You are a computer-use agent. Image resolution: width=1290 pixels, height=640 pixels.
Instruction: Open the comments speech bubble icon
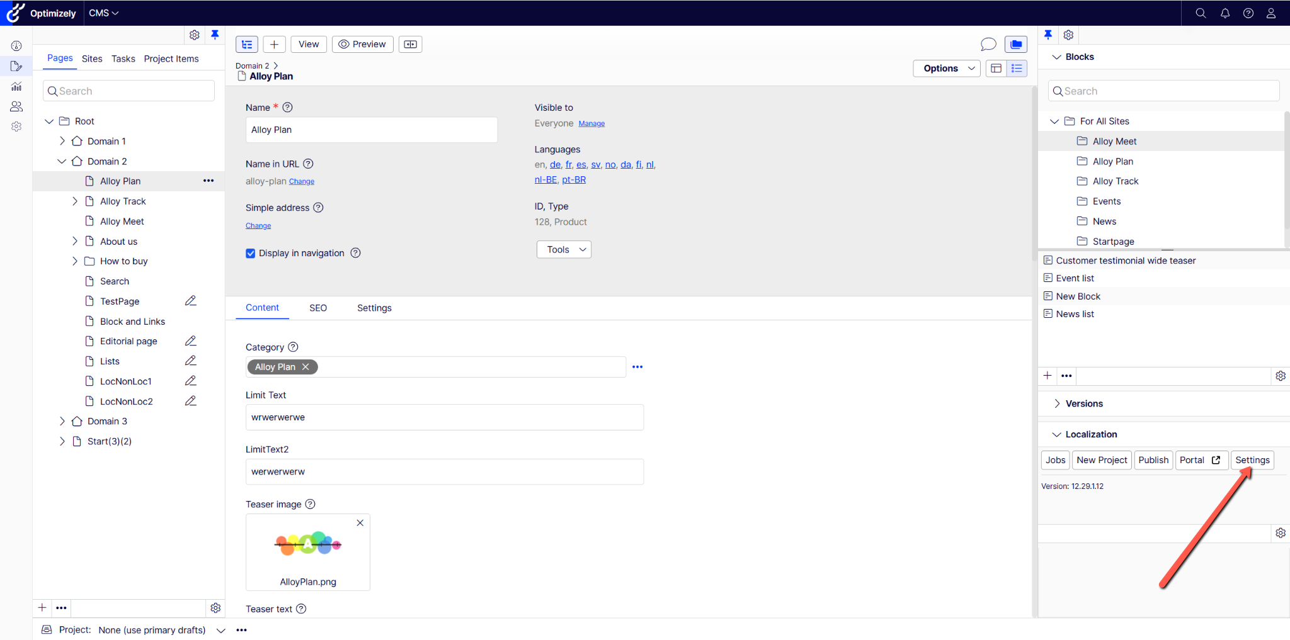(x=988, y=44)
